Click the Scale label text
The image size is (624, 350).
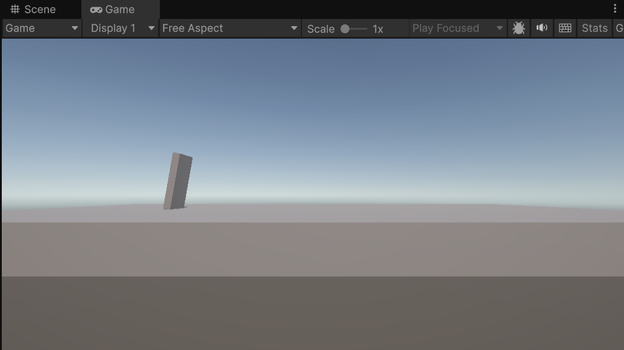pos(321,29)
